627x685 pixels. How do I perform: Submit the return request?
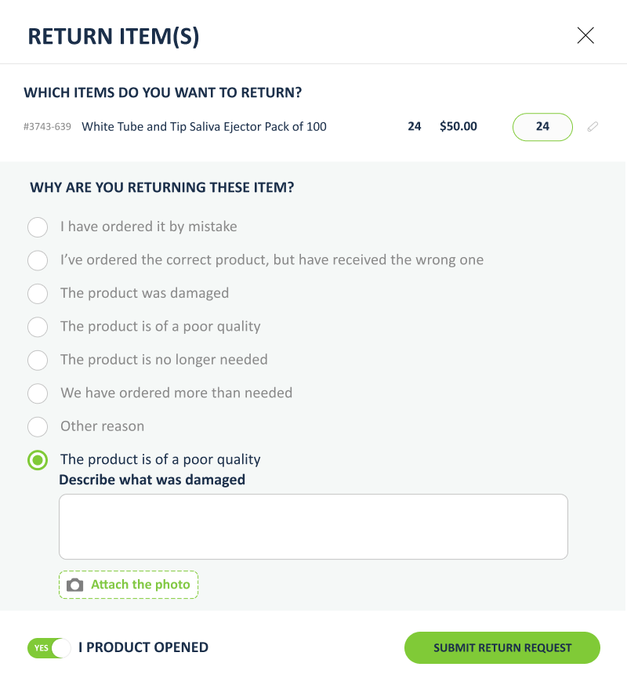[502, 647]
